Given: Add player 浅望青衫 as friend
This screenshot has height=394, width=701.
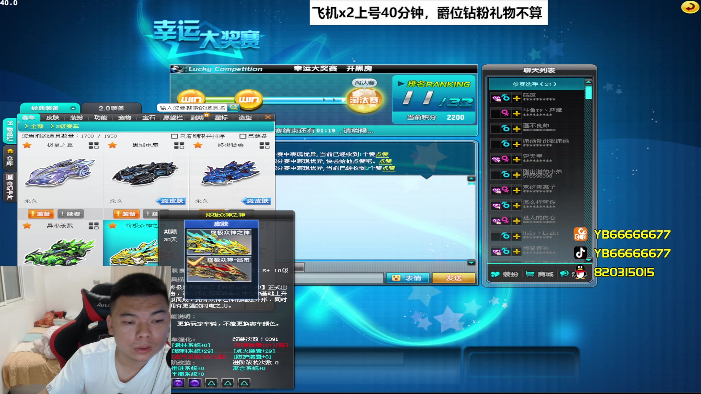Looking at the screenshot, I should pos(516,252).
